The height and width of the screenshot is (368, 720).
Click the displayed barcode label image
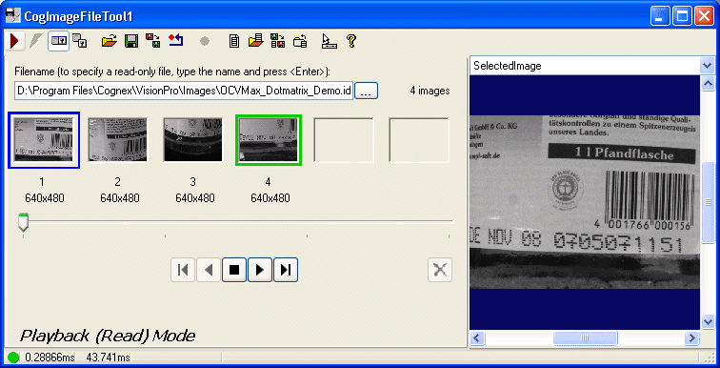585,201
